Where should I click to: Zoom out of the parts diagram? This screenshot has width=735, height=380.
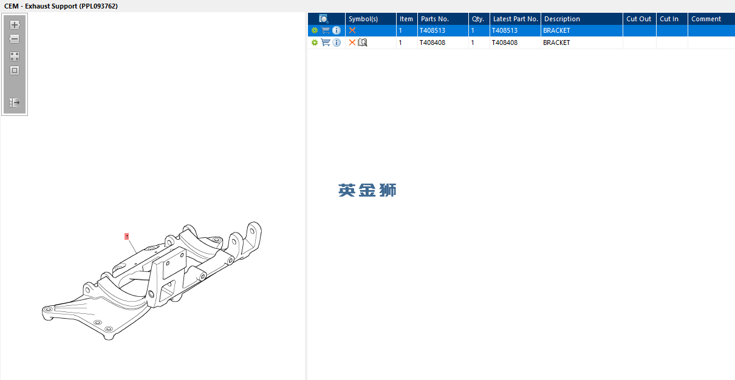tap(15, 39)
